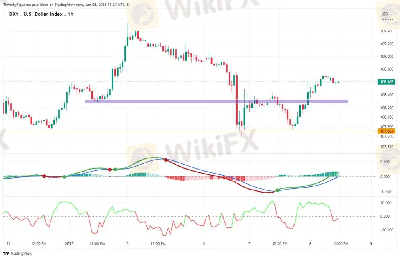
Task: Click the '8' date label on time axis
Action: [310, 244]
